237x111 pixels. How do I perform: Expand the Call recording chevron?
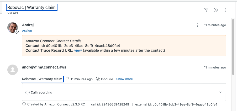click(220, 92)
